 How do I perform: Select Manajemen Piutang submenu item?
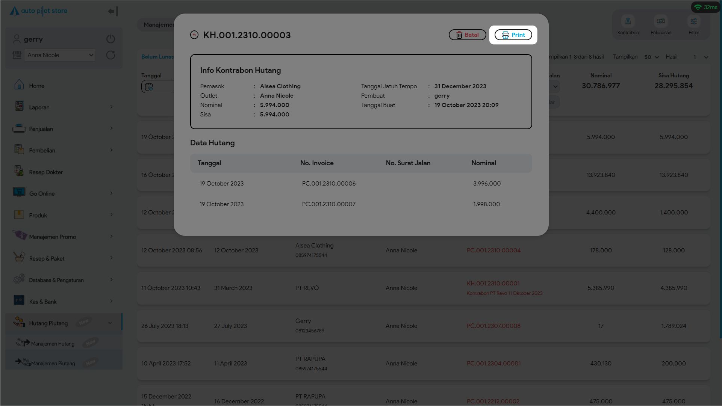(x=53, y=363)
